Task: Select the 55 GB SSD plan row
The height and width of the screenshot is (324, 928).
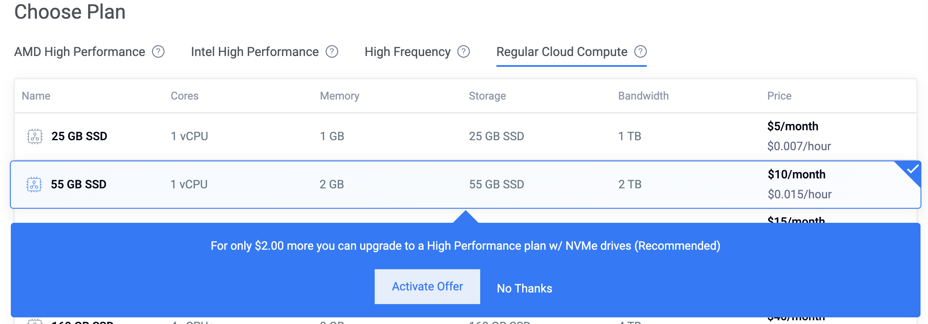Action: [466, 185]
